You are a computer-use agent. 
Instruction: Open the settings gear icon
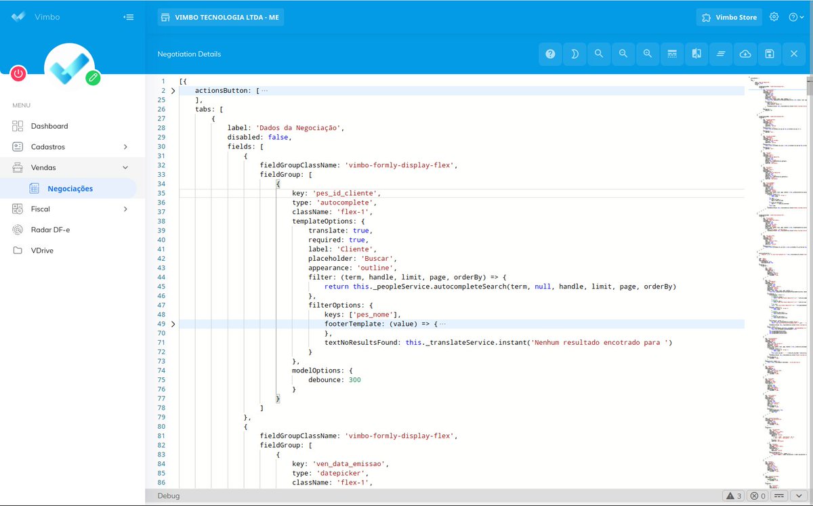[774, 17]
